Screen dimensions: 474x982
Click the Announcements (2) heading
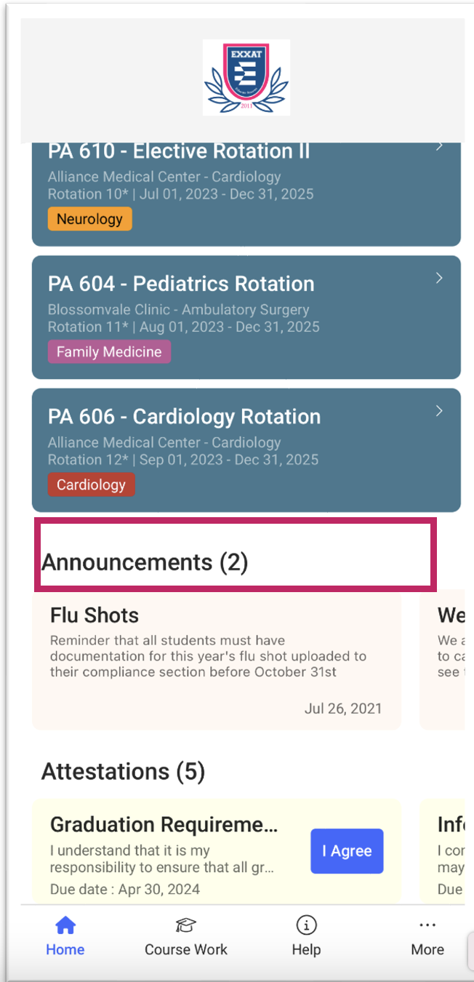pos(145,562)
